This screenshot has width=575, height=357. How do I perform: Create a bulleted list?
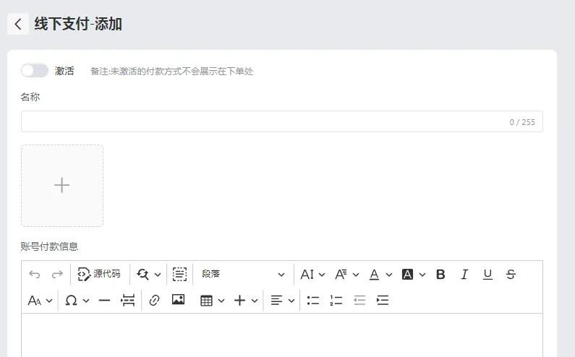coord(312,301)
